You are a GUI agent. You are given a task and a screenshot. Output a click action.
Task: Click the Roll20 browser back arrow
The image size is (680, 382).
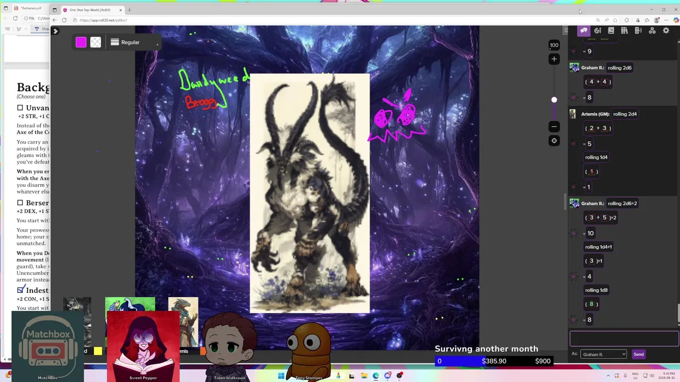[x=54, y=20]
